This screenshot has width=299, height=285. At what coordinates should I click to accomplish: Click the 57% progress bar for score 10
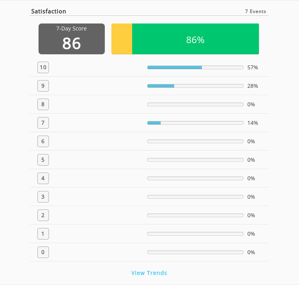pyautogui.click(x=195, y=67)
